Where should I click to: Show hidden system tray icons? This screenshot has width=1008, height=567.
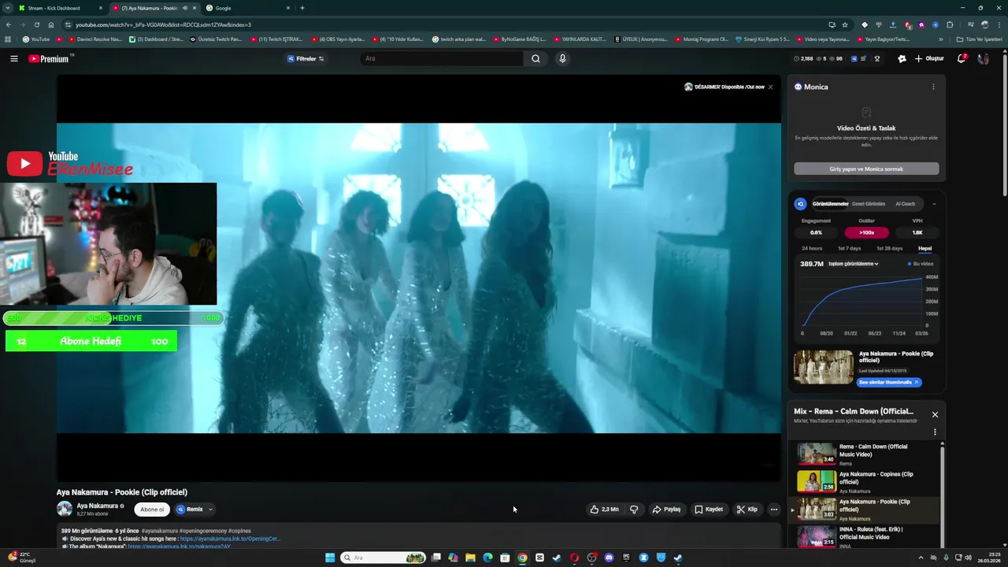point(921,558)
